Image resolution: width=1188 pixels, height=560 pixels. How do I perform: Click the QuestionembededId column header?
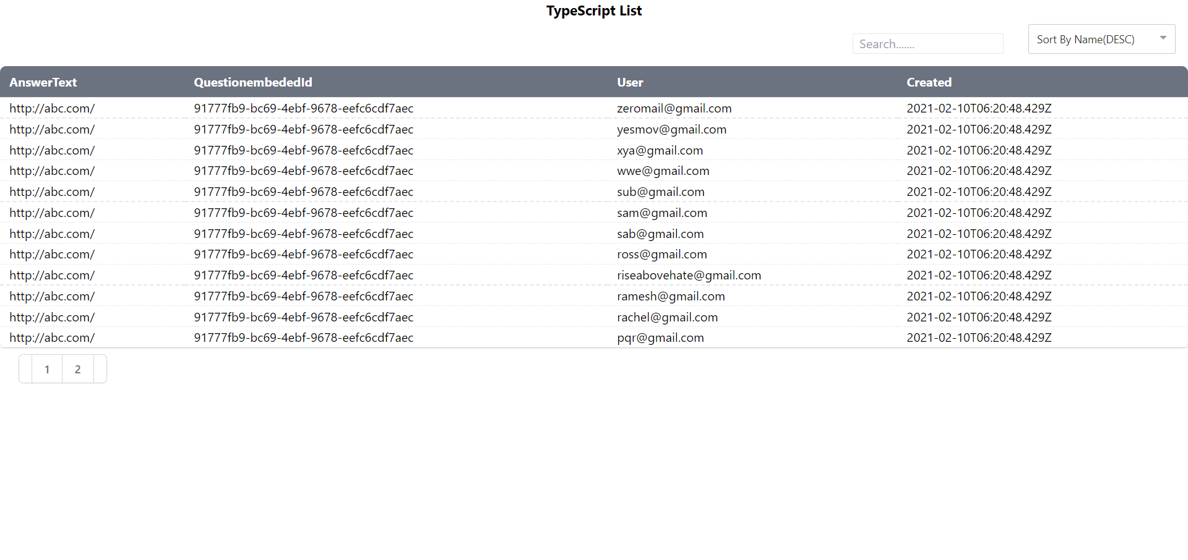tap(252, 82)
